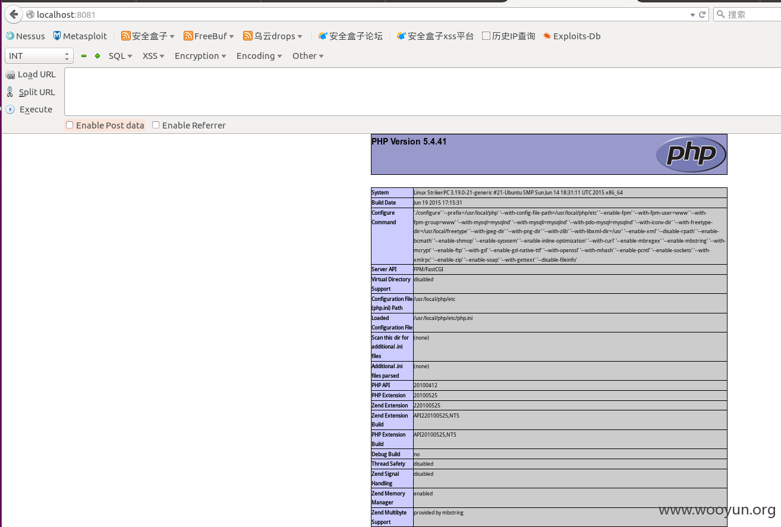
Task: Click the HackBar URL text area
Action: pos(423,92)
